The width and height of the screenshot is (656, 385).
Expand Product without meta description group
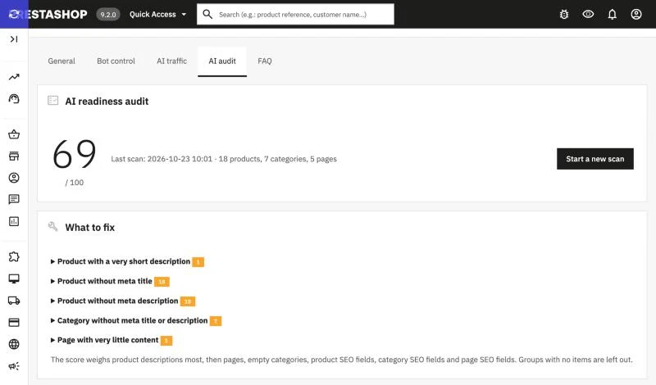(x=117, y=301)
